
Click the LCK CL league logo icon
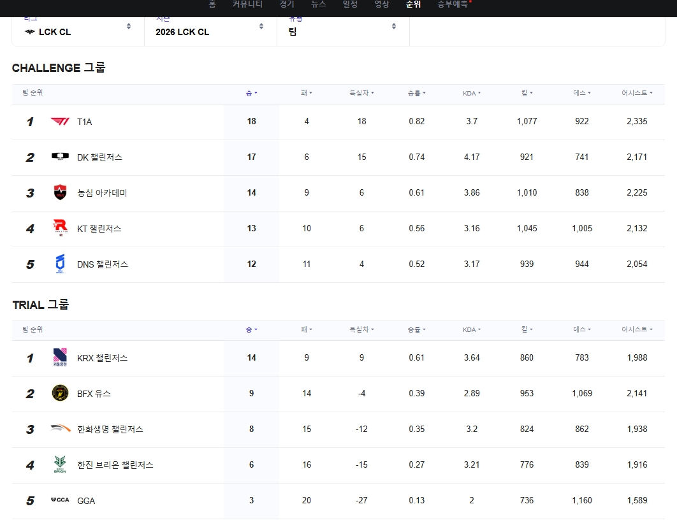(29, 32)
